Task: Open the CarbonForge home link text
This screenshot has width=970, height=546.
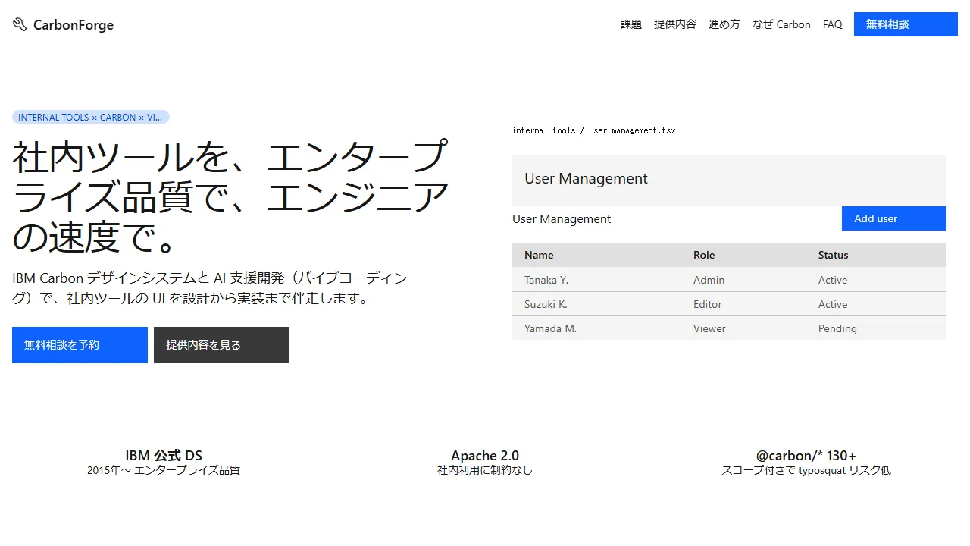Action: pos(74,25)
